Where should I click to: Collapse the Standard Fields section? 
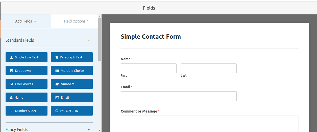click(x=89, y=40)
